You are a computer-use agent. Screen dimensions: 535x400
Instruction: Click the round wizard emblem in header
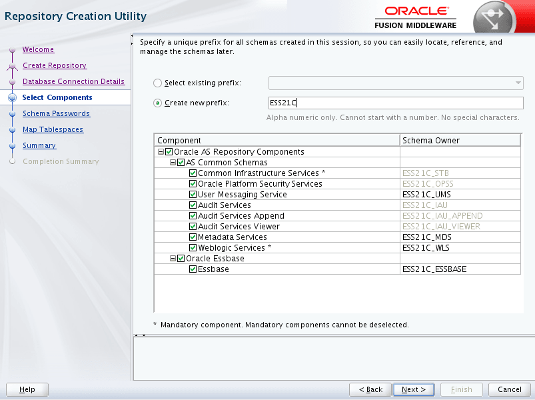click(493, 19)
